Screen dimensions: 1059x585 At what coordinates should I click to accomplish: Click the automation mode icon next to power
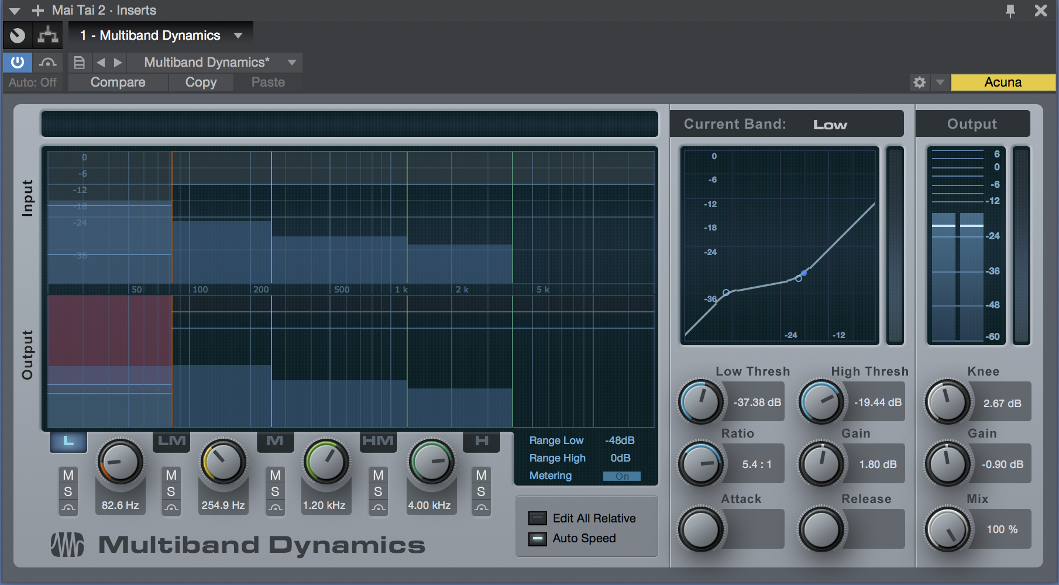coord(48,62)
